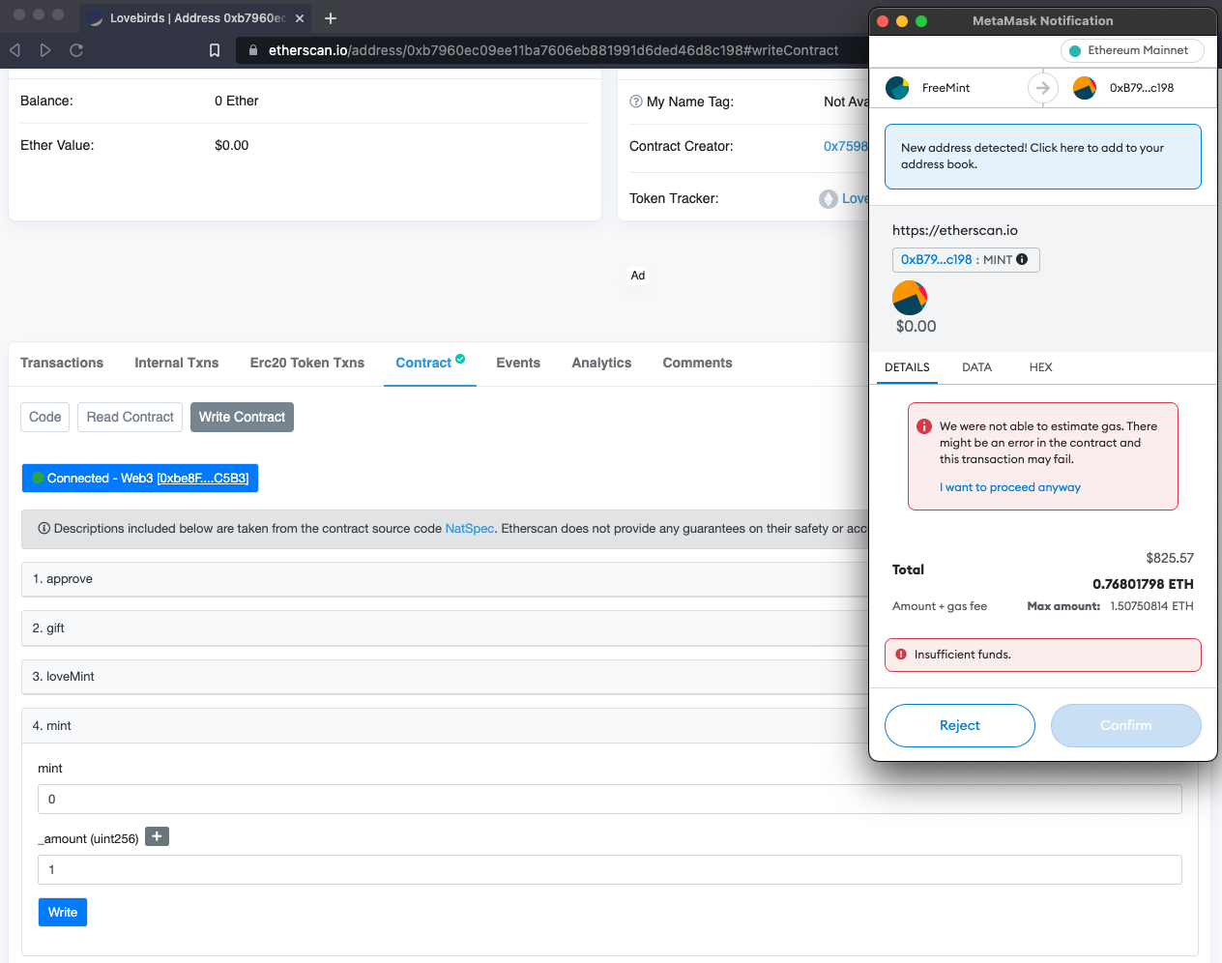
Task: Click the Write Contract button
Action: (242, 417)
